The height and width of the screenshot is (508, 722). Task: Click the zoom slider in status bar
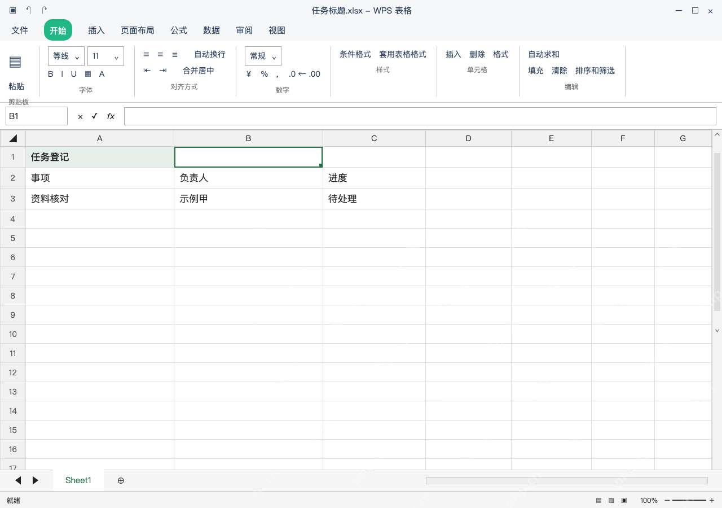(689, 500)
